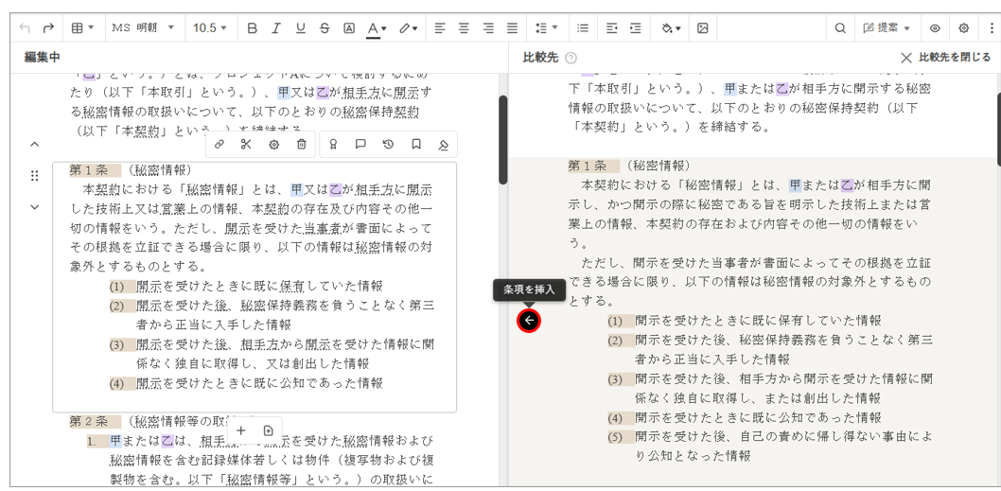The width and height of the screenshot is (1001, 491).
Task: Click the scissors icon in clause toolbar
Action: pyautogui.click(x=246, y=145)
